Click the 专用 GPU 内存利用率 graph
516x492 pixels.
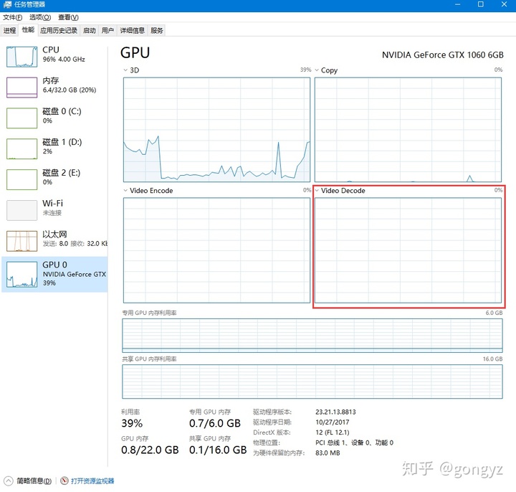tap(312, 335)
